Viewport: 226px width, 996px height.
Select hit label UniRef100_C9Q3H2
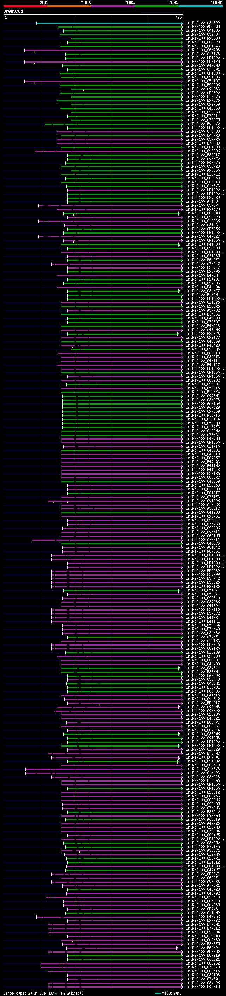click(203, 396)
